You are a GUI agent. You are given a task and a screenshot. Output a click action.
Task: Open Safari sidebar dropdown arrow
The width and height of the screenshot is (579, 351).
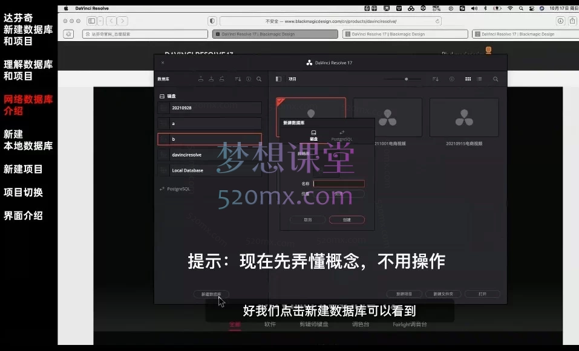100,21
